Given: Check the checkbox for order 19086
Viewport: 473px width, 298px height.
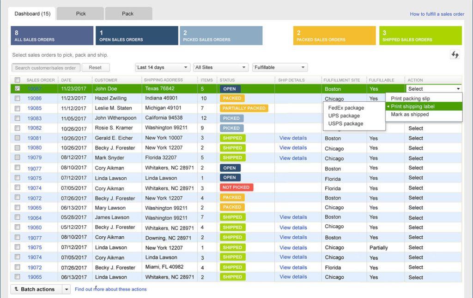Looking at the screenshot, I should click(17, 98).
